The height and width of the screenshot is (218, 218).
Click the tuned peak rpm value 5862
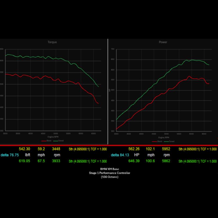tap(166, 161)
